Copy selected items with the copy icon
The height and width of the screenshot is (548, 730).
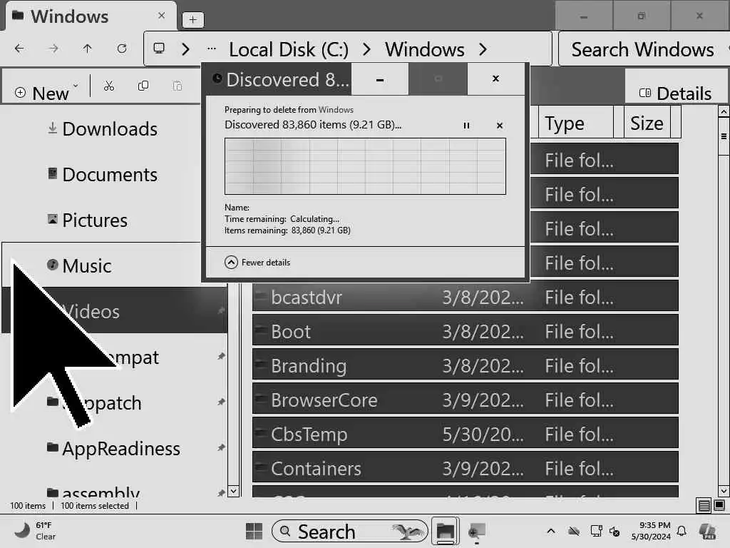143,86
